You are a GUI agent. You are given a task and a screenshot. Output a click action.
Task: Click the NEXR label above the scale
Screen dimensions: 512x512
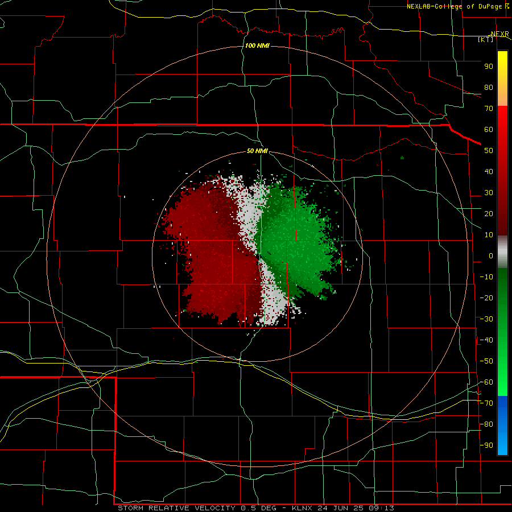[500, 34]
